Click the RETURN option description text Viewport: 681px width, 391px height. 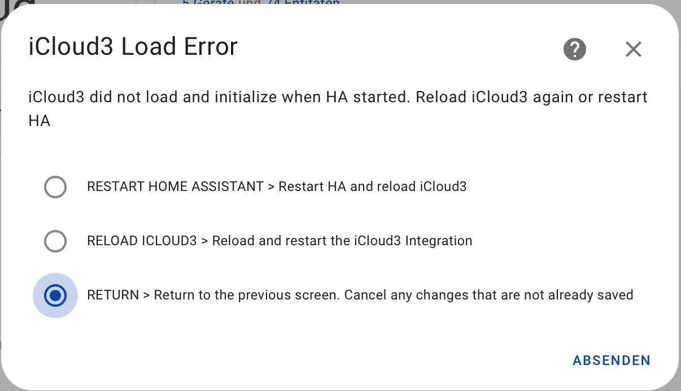[360, 294]
